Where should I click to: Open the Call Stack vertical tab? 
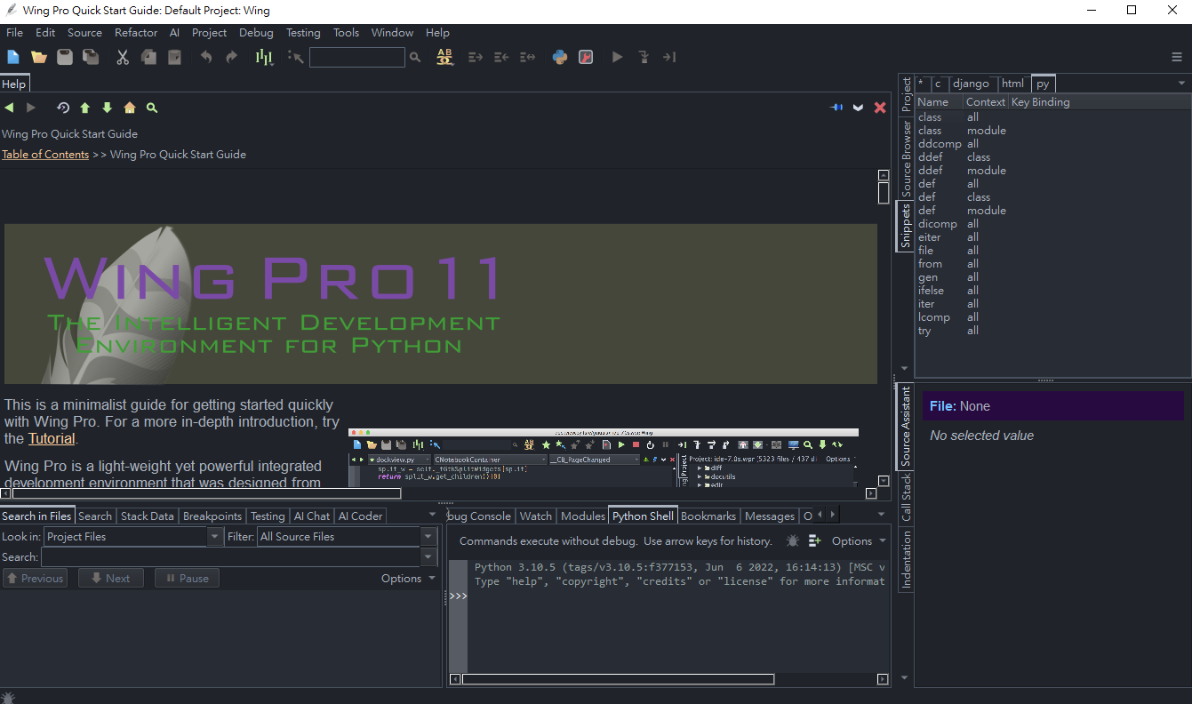tap(906, 497)
